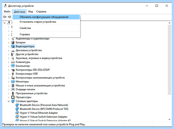Click the Видеоадаптеры display icon
The image size is (174, 129).
[x=13, y=46]
